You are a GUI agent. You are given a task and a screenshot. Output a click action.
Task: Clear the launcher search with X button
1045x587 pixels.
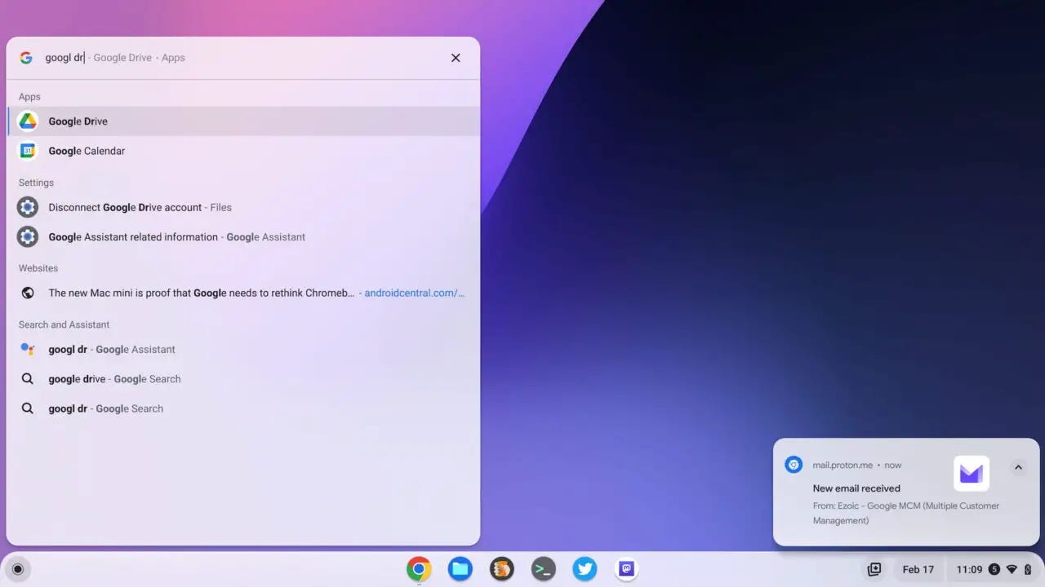[456, 58]
